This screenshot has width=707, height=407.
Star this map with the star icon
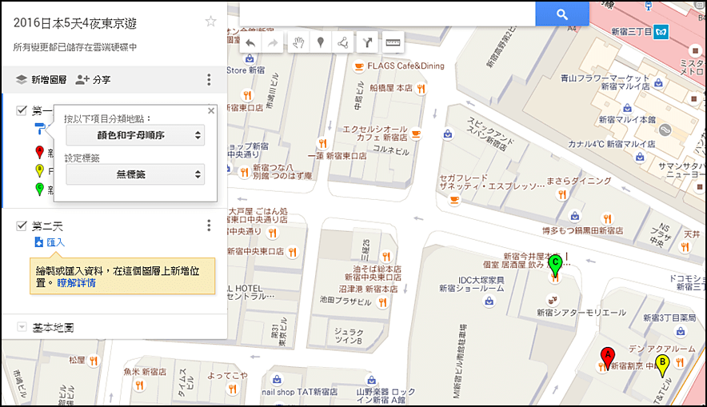click(x=210, y=21)
